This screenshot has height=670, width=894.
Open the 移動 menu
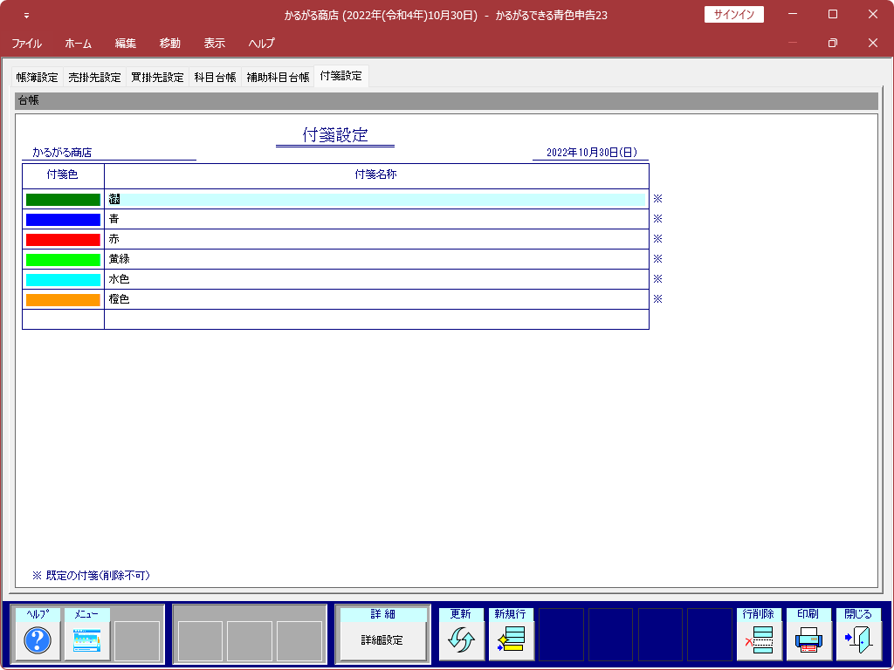[170, 44]
